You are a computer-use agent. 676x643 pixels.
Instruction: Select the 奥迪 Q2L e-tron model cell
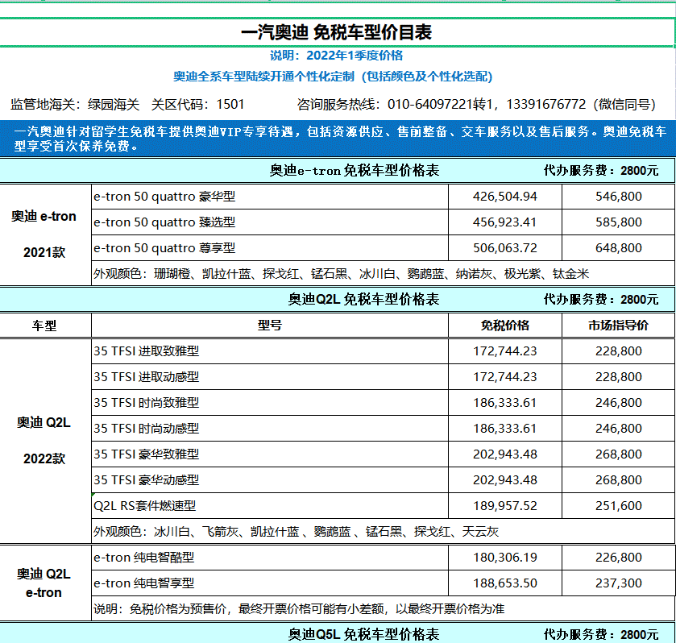[45, 583]
